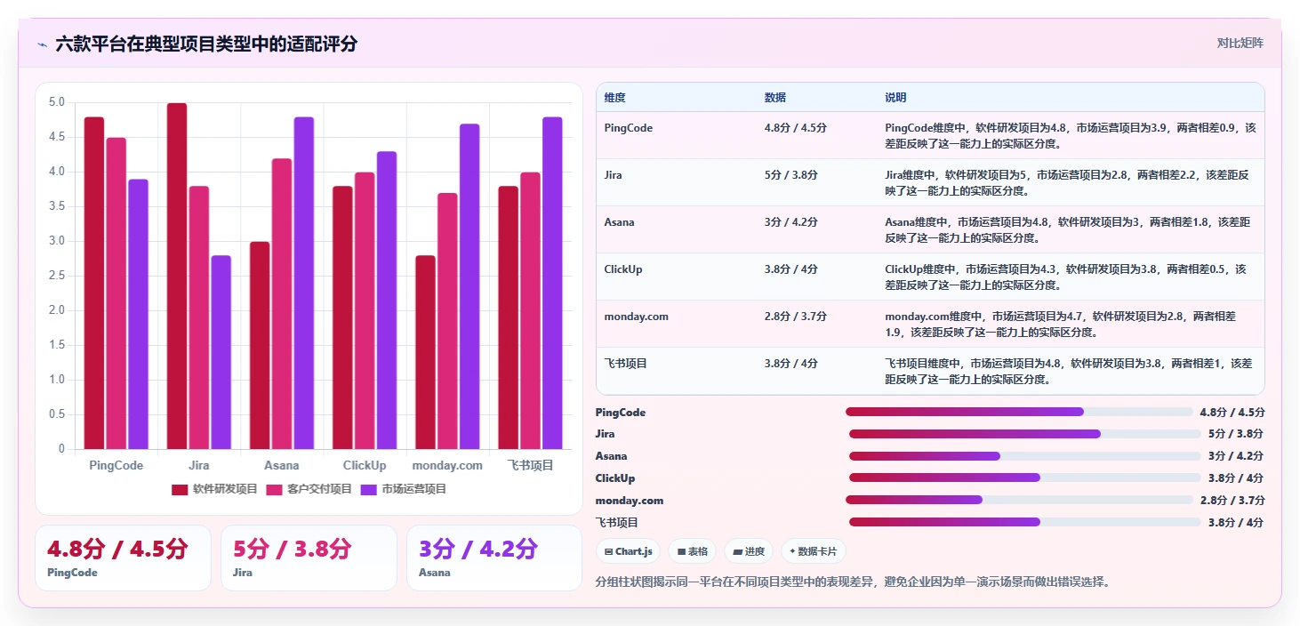This screenshot has height=626, width=1300.
Task: Click monday.com's dark red 软件研发项目 bar
Action: point(426,352)
